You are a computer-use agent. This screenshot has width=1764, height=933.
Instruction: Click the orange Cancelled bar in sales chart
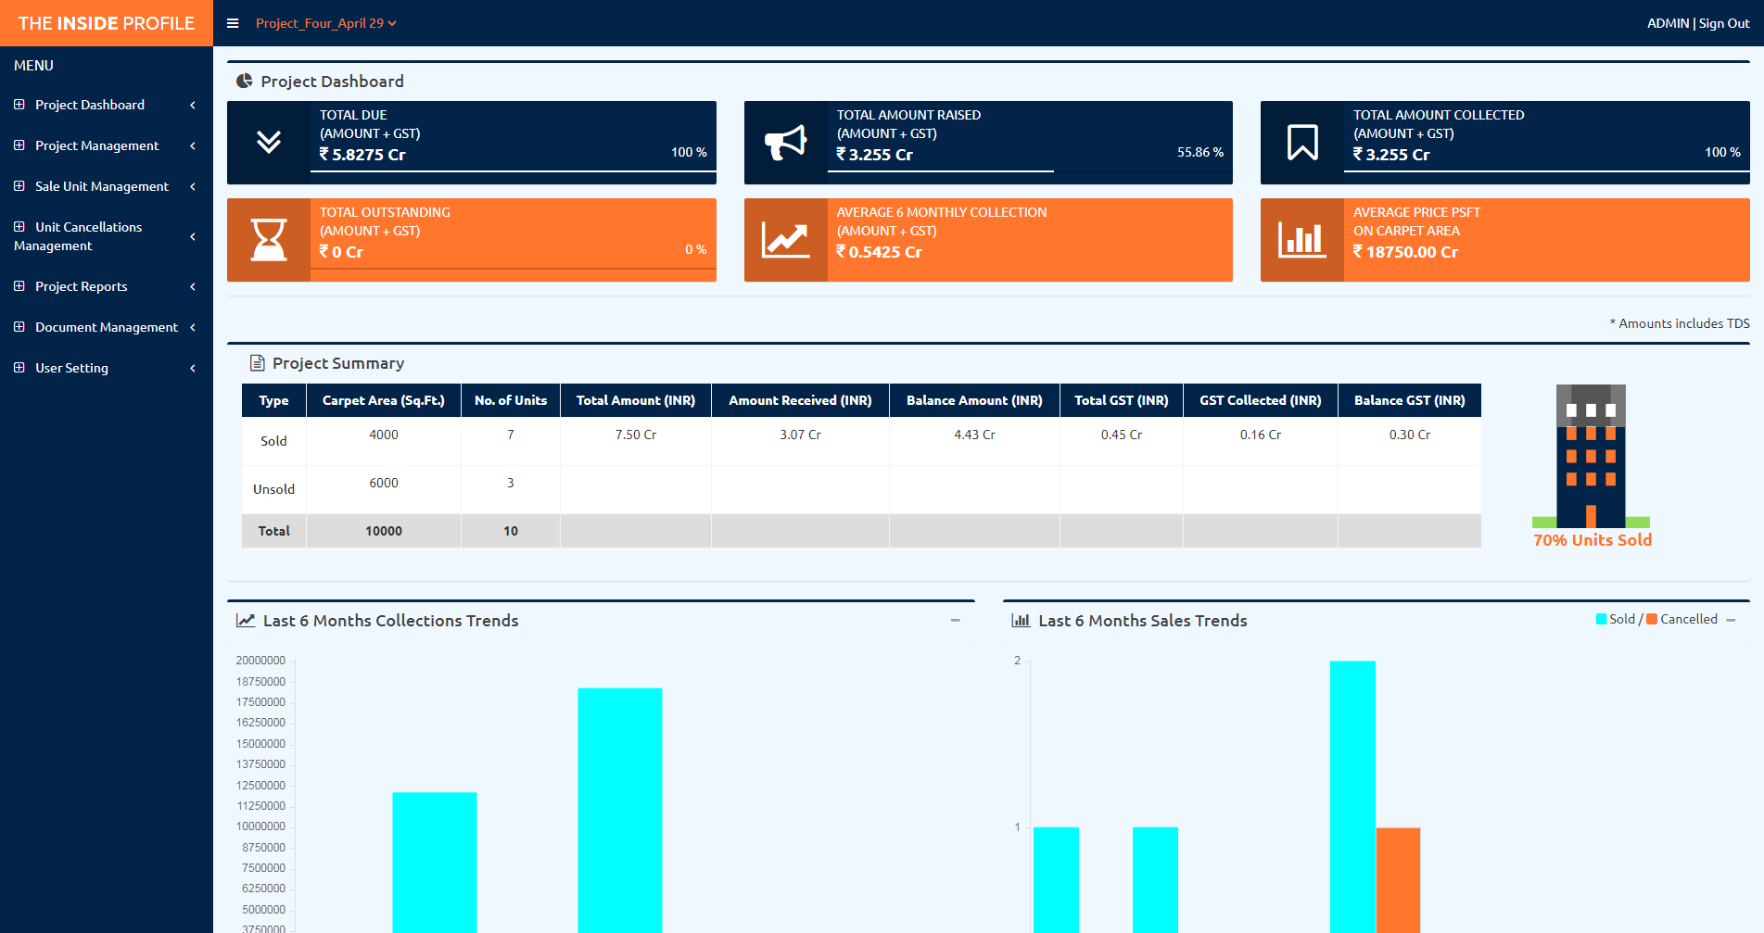(1398, 878)
